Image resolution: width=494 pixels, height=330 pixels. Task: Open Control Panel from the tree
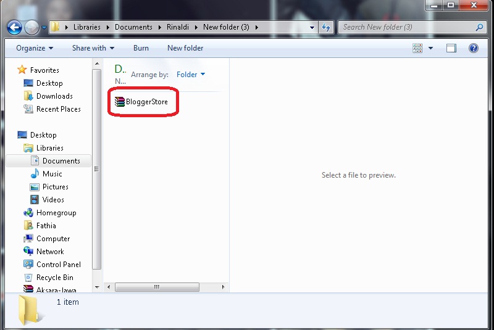click(58, 264)
